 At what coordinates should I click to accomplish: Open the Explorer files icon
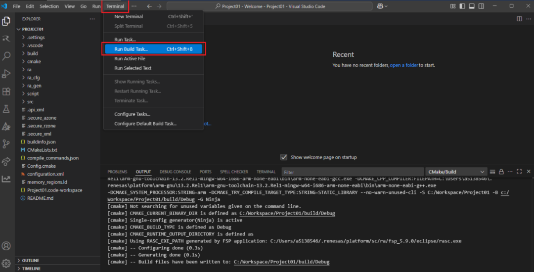(6, 21)
